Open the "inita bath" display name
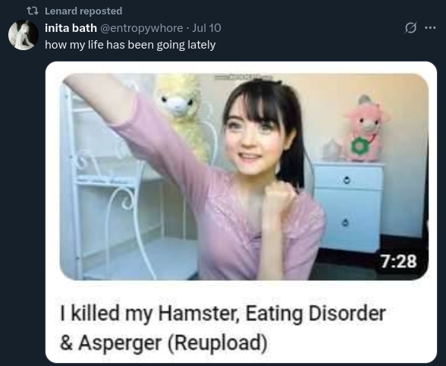The width and height of the screenshot is (446, 366). pos(71,28)
